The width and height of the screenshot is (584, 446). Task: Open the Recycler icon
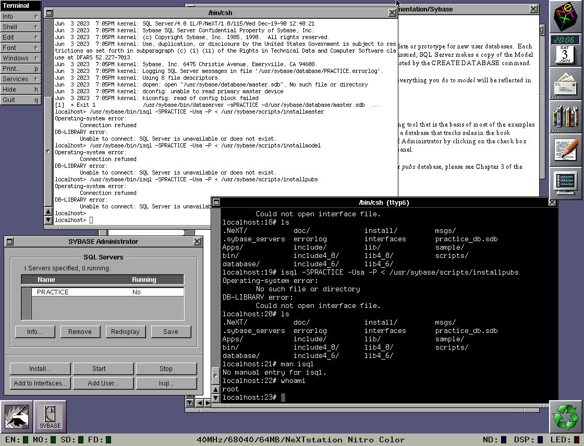pyautogui.click(x=566, y=417)
